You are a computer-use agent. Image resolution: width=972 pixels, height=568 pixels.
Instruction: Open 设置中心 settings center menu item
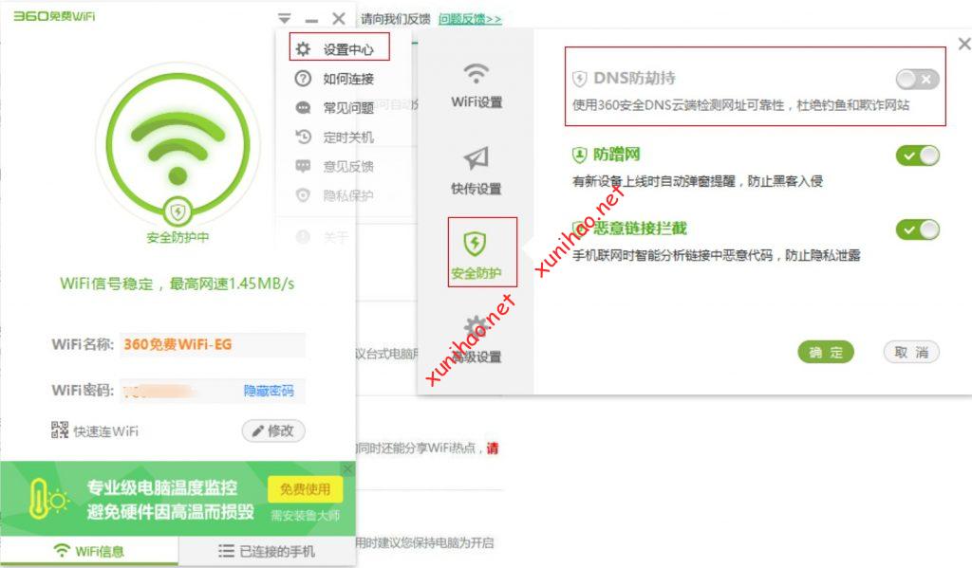coord(339,48)
